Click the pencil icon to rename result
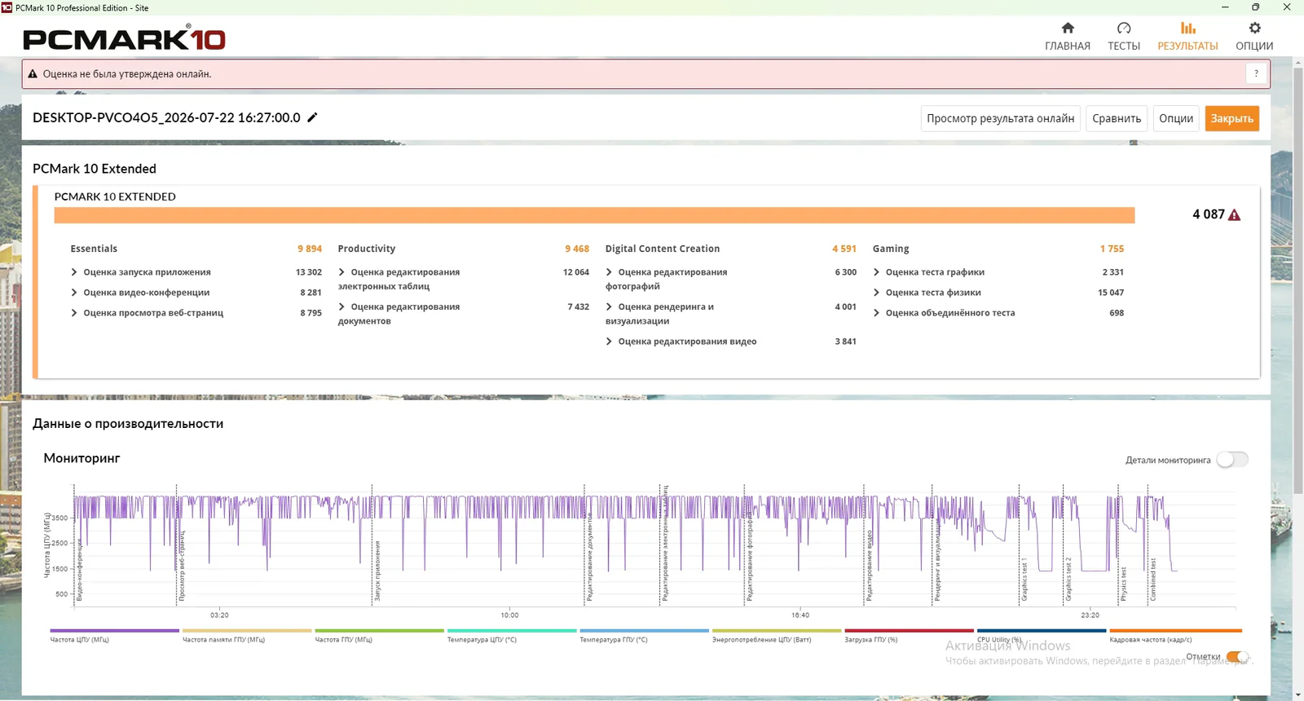Image resolution: width=1304 pixels, height=701 pixels. point(312,117)
